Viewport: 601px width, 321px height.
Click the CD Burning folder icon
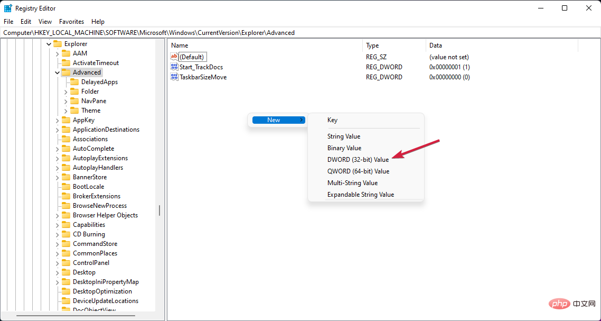click(66, 234)
